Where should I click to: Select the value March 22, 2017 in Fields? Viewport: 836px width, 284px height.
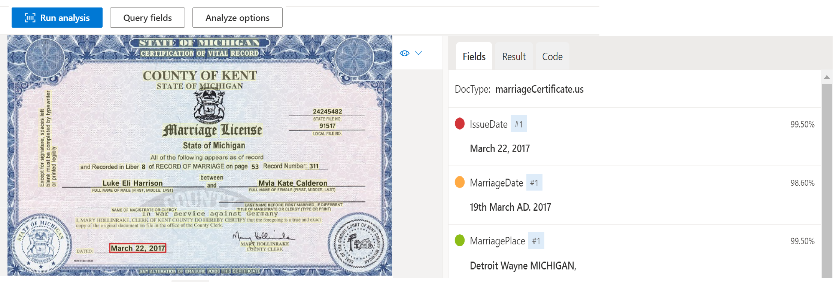[500, 149]
